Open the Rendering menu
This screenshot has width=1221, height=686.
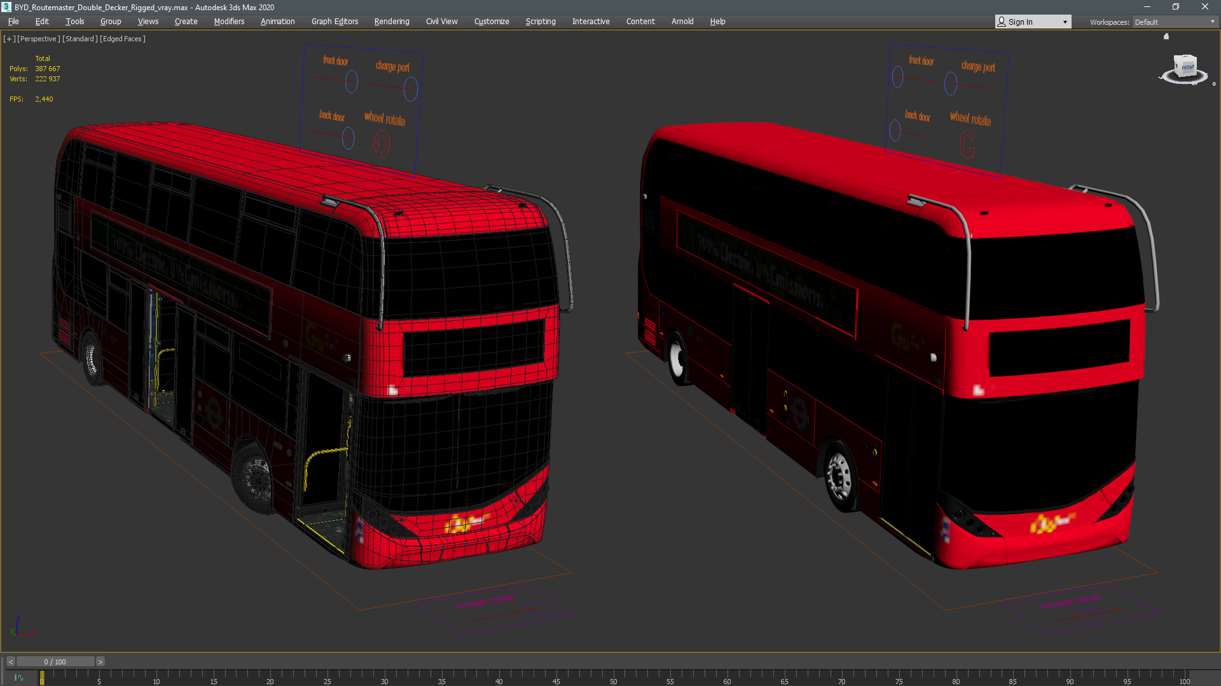click(392, 22)
